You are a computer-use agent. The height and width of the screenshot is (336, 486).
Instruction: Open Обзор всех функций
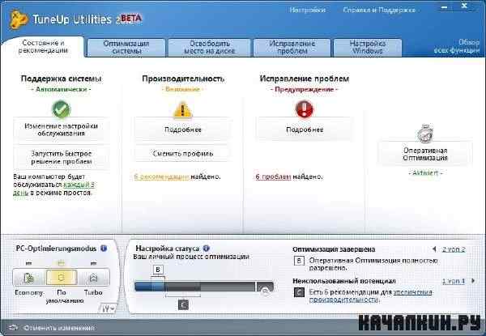point(457,46)
